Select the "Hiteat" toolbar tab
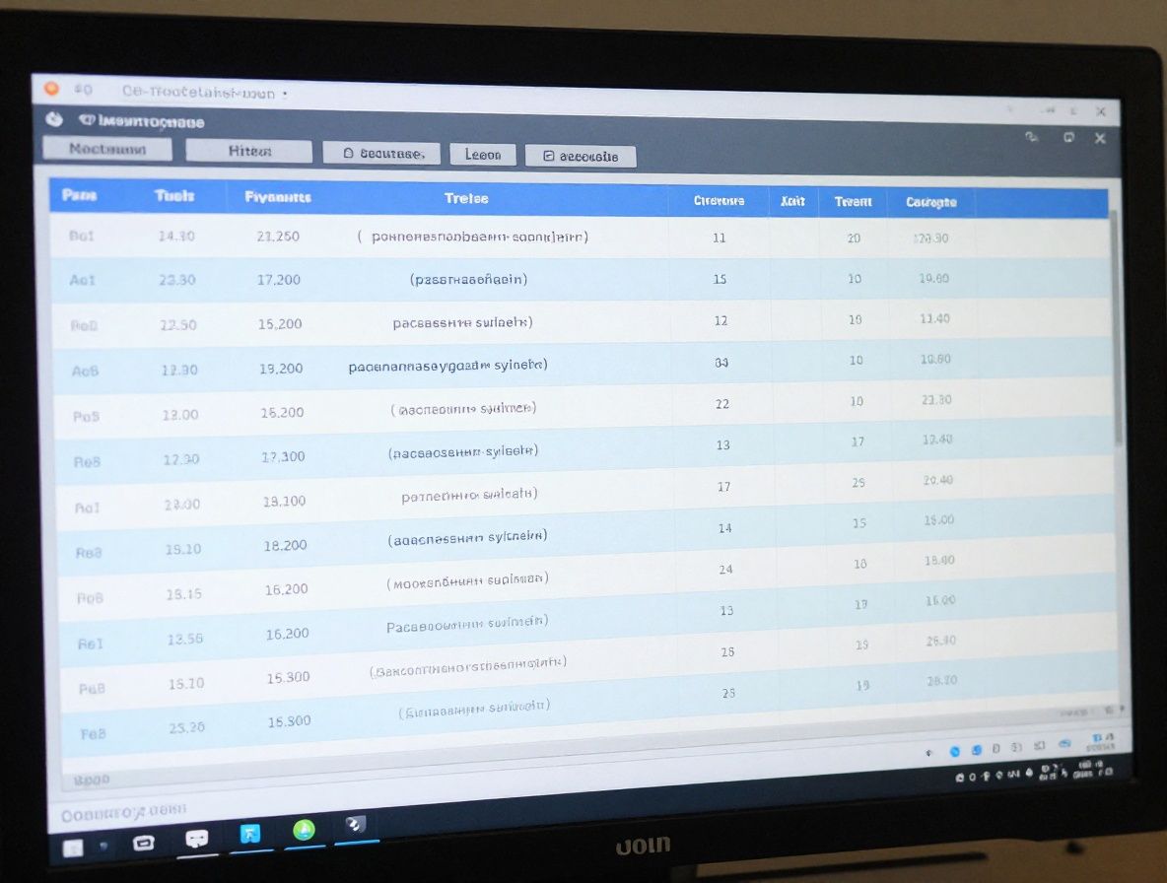Viewport: 1167px width, 883px height. [248, 151]
